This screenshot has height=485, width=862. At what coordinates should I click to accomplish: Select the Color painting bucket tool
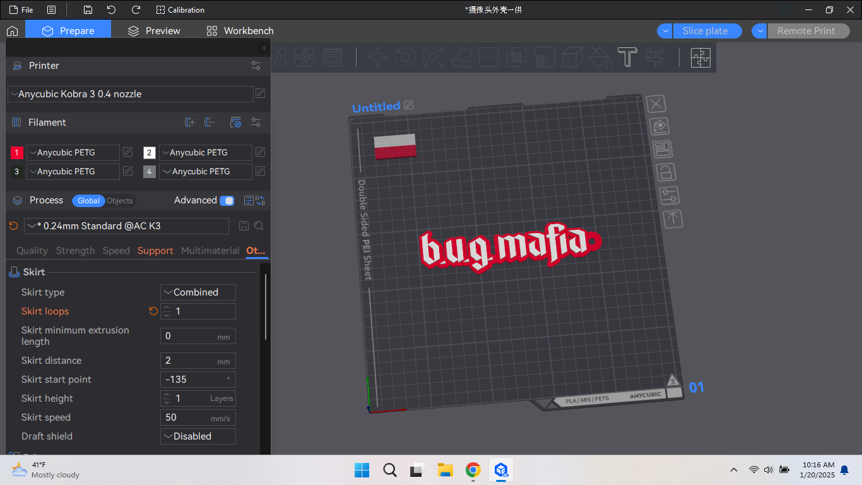point(599,57)
